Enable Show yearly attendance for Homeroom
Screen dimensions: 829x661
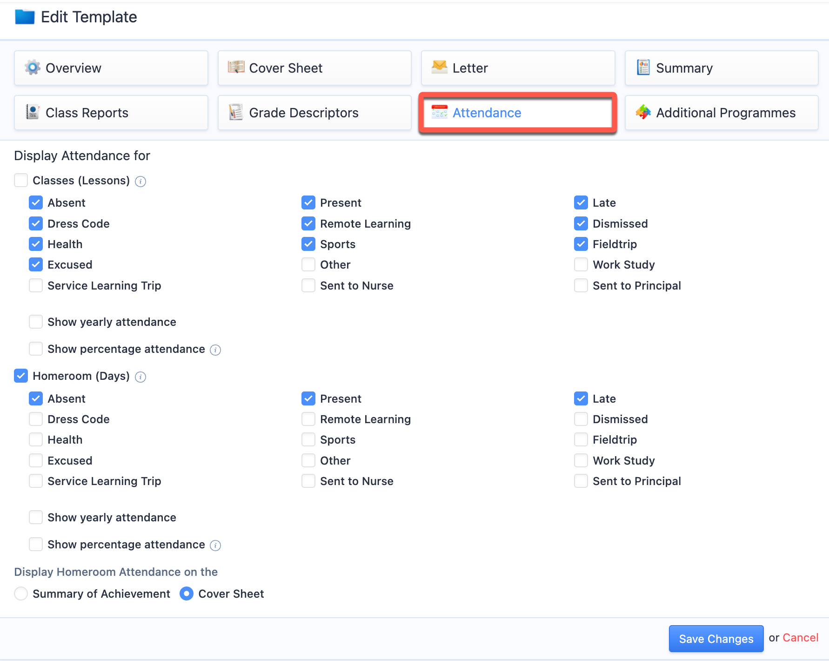(36, 517)
